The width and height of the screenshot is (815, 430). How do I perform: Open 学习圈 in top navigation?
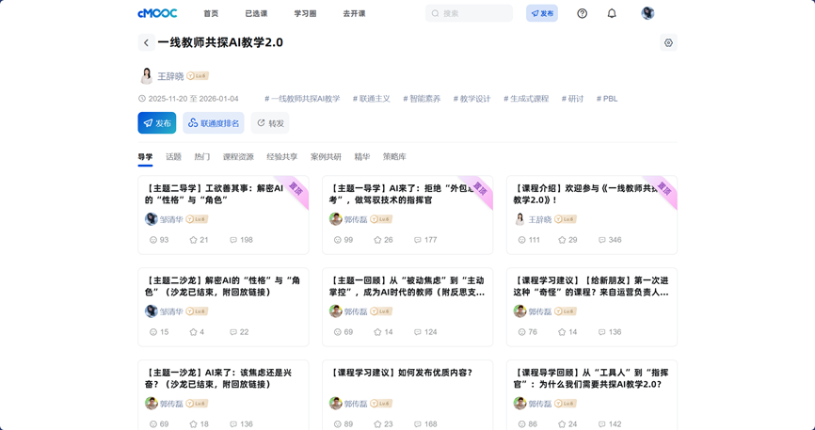(x=305, y=13)
